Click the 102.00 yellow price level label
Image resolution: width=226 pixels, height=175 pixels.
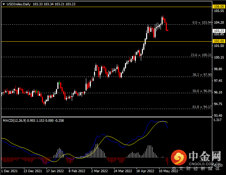coord(219,41)
